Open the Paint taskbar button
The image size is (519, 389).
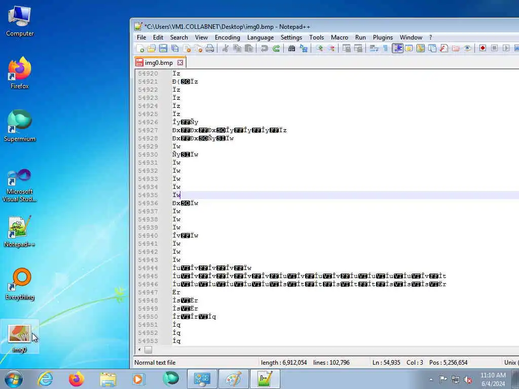coord(233,379)
